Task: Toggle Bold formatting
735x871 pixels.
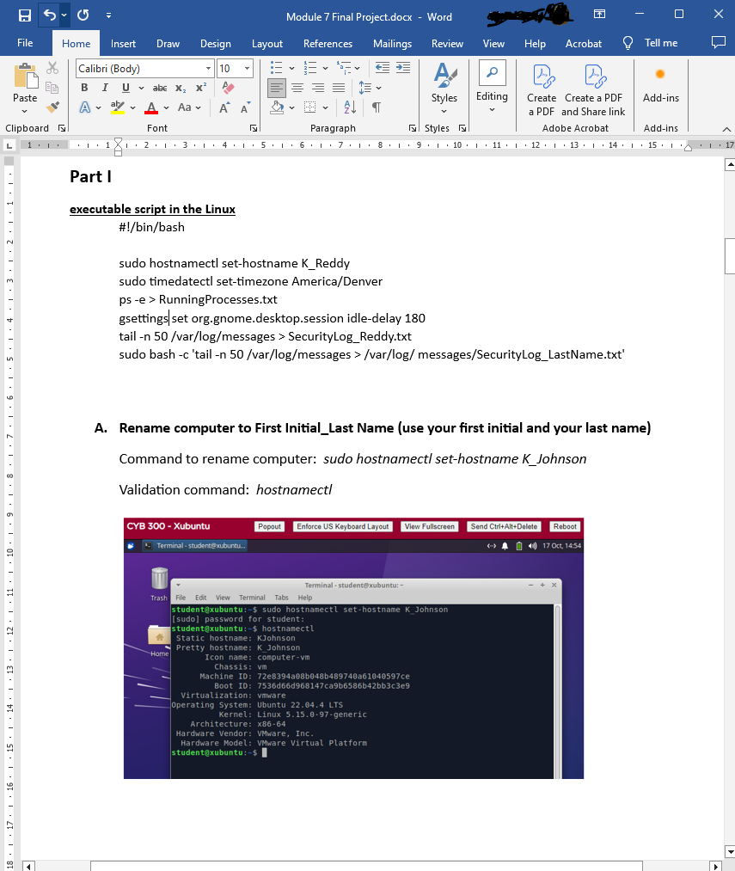Action: tap(84, 88)
